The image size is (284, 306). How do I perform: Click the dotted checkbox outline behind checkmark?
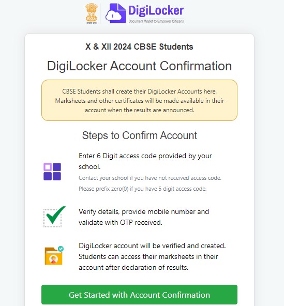52,218
